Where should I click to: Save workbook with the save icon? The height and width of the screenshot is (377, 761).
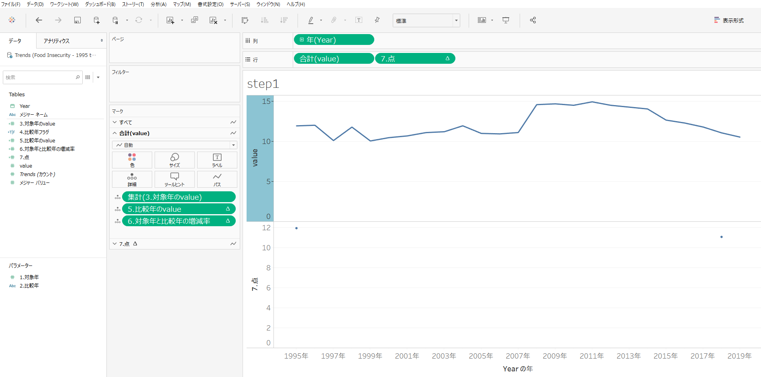[x=78, y=20]
